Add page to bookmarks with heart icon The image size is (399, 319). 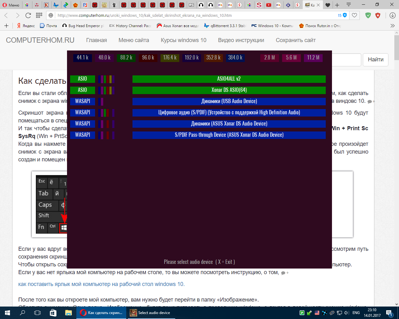tap(354, 15)
